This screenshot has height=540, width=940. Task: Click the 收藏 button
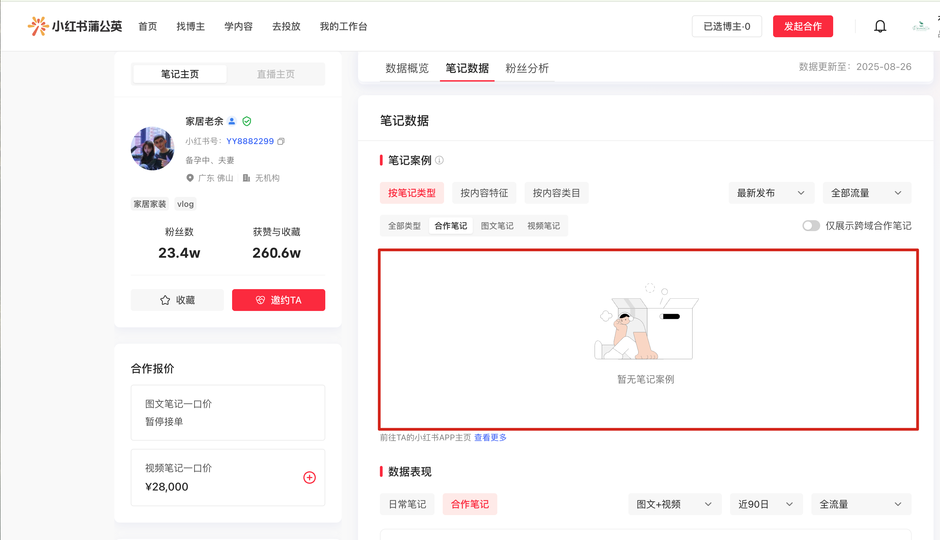click(x=177, y=300)
